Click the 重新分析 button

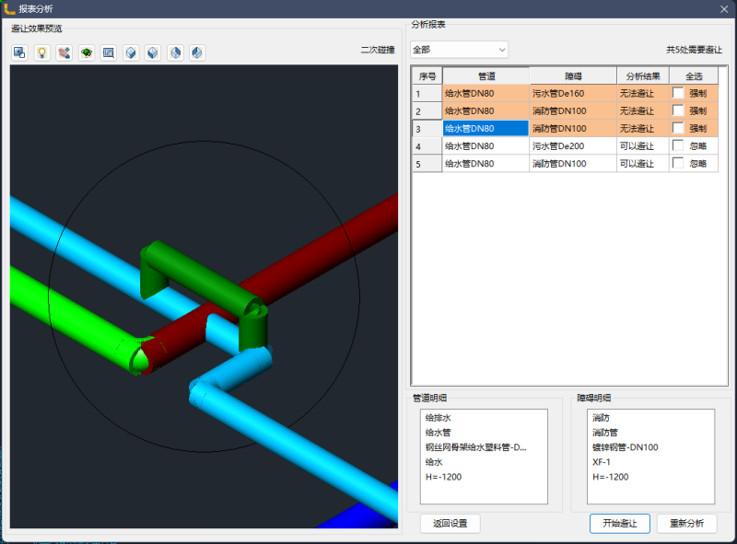pyautogui.click(x=686, y=524)
